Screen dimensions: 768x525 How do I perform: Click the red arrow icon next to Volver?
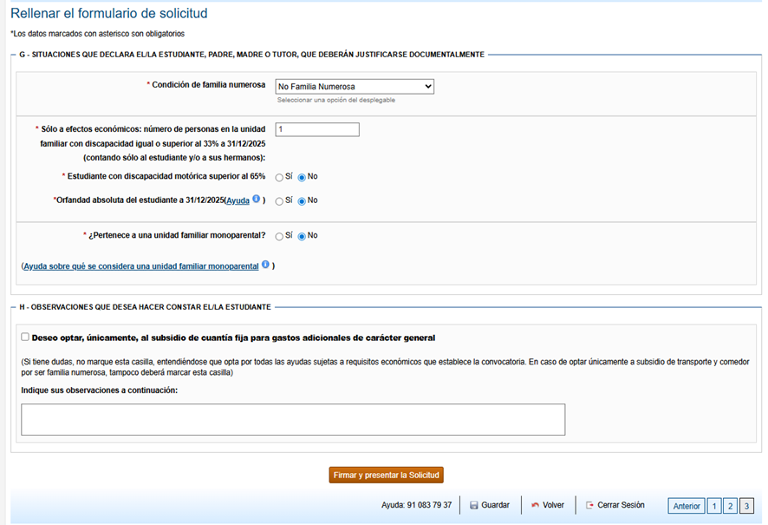tap(536, 505)
